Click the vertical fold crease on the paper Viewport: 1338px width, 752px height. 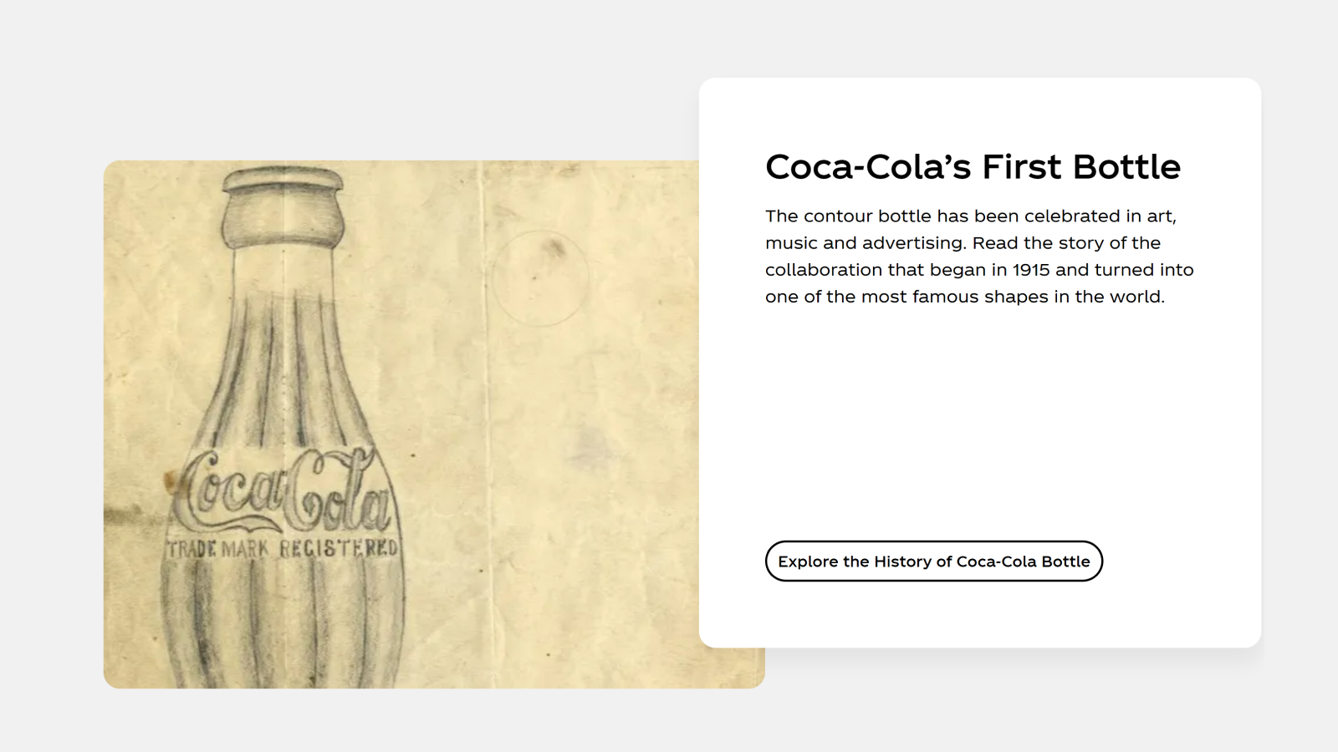point(483,418)
